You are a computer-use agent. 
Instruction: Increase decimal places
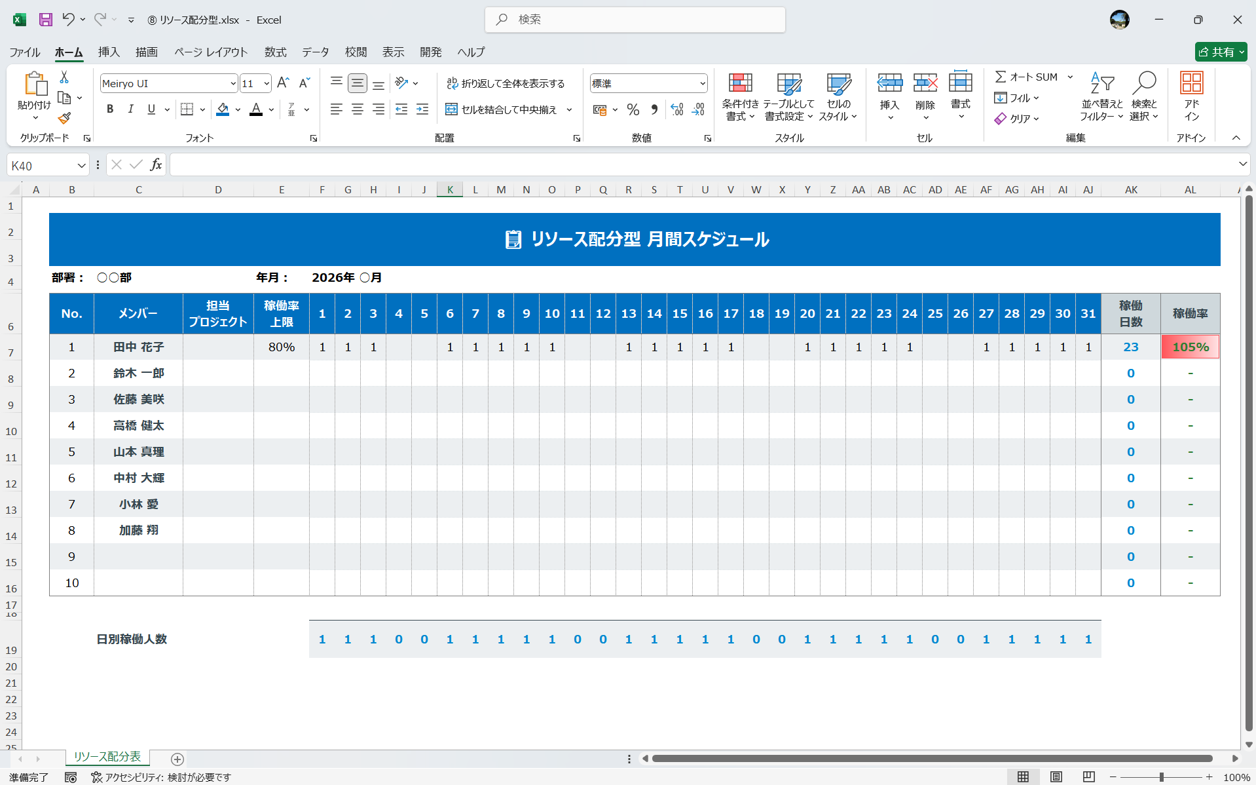coord(676,109)
